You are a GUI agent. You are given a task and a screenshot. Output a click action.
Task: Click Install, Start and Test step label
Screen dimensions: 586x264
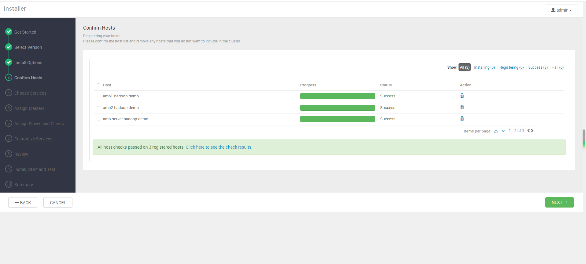(35, 169)
